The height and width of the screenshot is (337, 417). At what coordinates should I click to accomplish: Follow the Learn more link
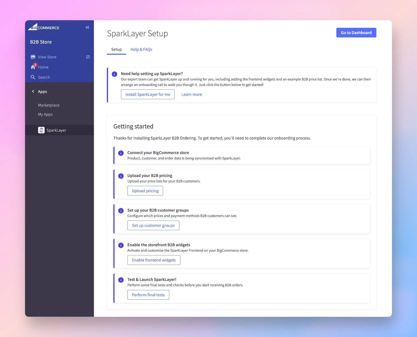click(192, 94)
